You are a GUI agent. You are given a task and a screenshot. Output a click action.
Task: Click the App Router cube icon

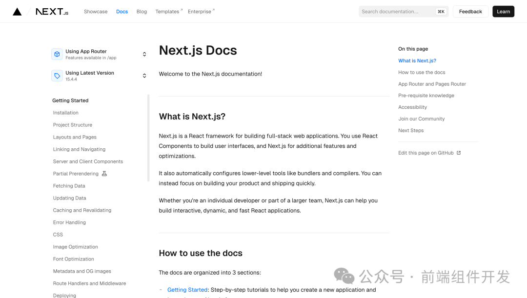point(57,54)
